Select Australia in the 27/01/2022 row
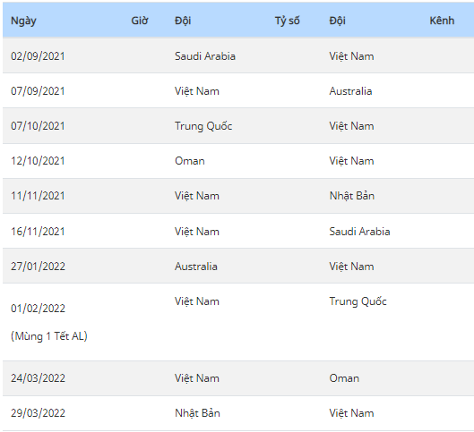Viewport: 474px width, 432px height. (196, 267)
